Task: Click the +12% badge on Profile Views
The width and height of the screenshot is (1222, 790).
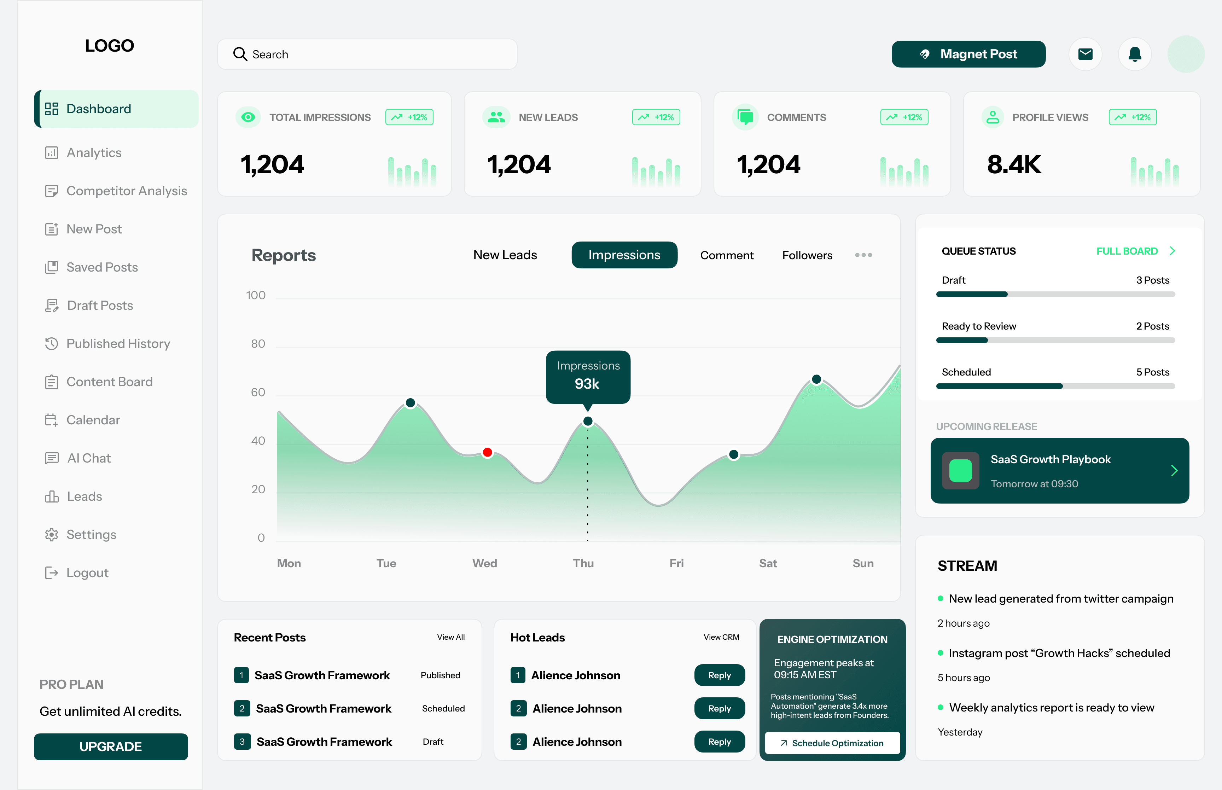Action: (x=1133, y=117)
